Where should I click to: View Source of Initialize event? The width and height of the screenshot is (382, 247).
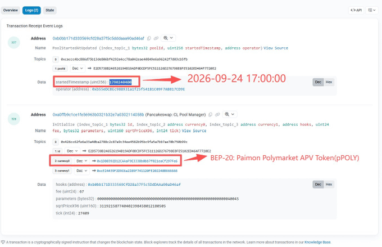[x=194, y=131]
